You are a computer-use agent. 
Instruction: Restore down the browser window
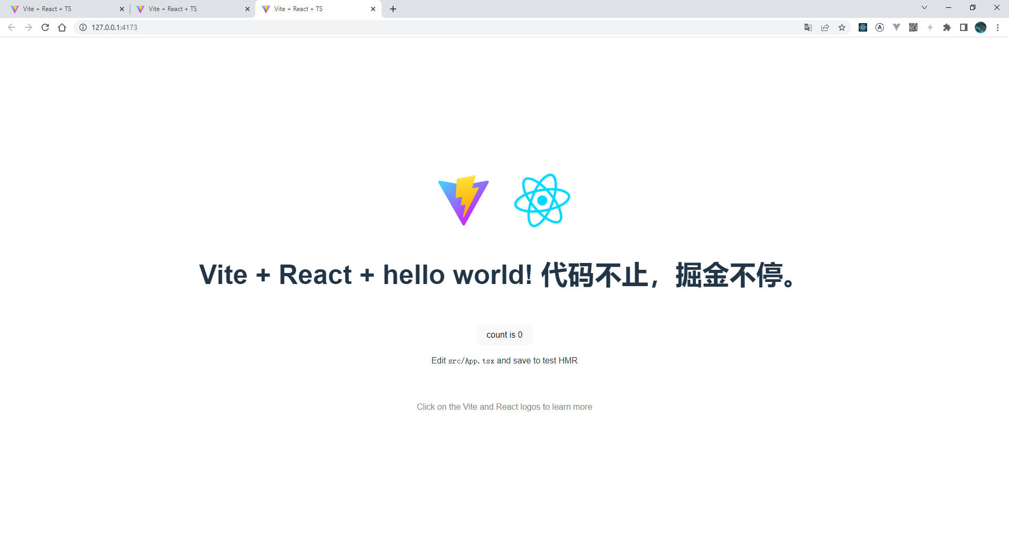973,7
